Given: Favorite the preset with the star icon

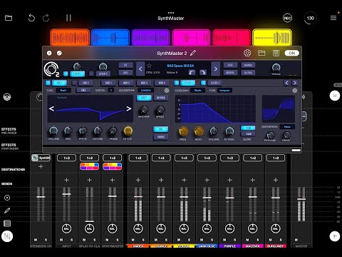Looking at the screenshot, I should tap(149, 66).
